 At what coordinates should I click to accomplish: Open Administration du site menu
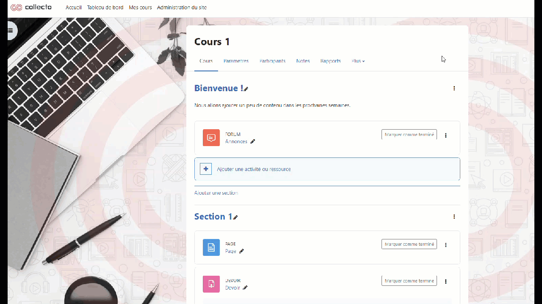(x=182, y=8)
